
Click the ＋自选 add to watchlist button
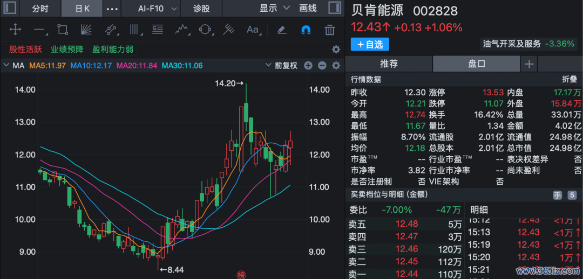370,44
